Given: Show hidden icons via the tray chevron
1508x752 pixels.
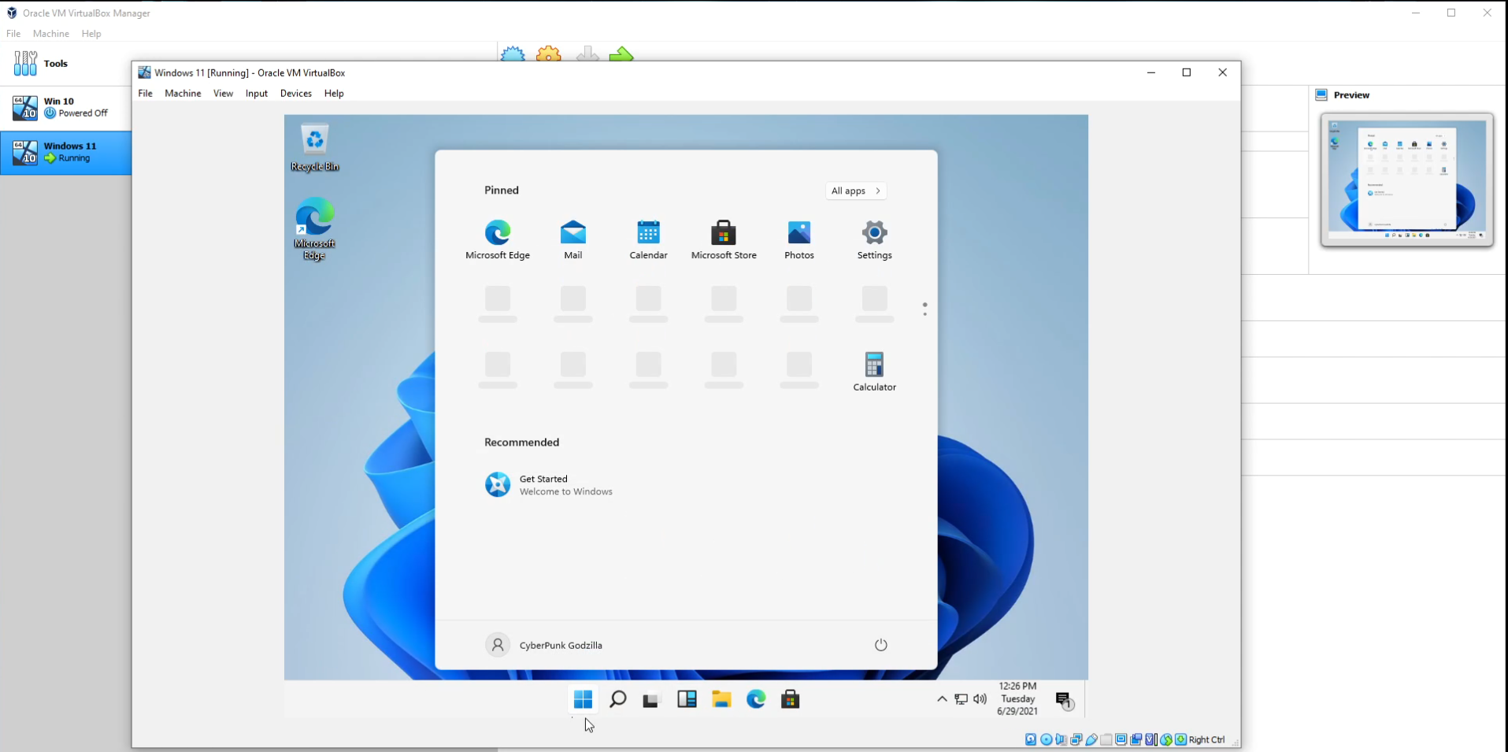Looking at the screenshot, I should click(942, 699).
